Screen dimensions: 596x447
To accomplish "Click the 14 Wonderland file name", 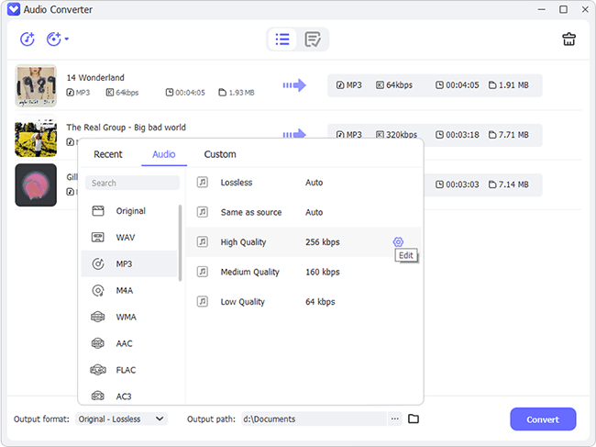I will click(x=95, y=78).
